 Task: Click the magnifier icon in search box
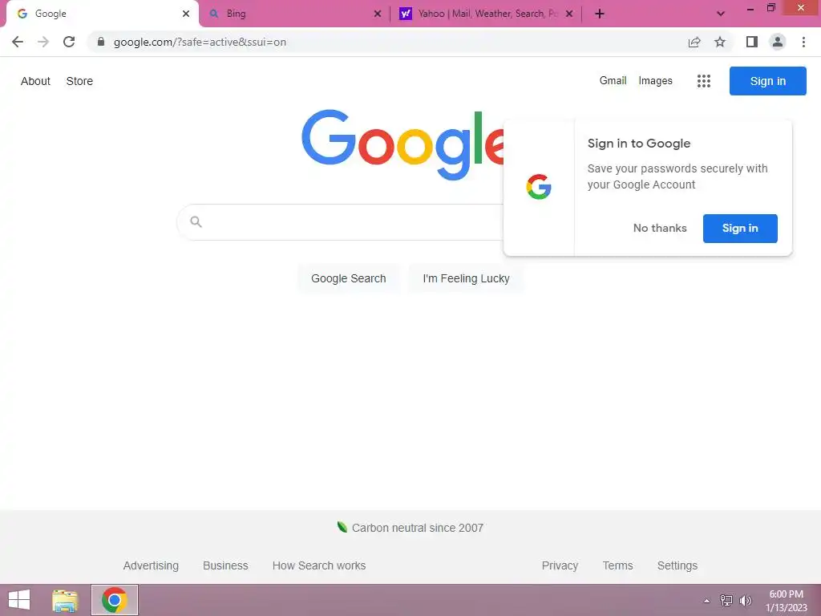pos(196,221)
